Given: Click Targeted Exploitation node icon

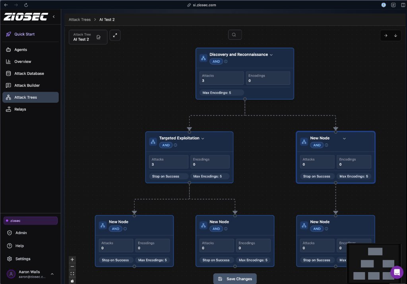Looking at the screenshot, I should 153,142.
